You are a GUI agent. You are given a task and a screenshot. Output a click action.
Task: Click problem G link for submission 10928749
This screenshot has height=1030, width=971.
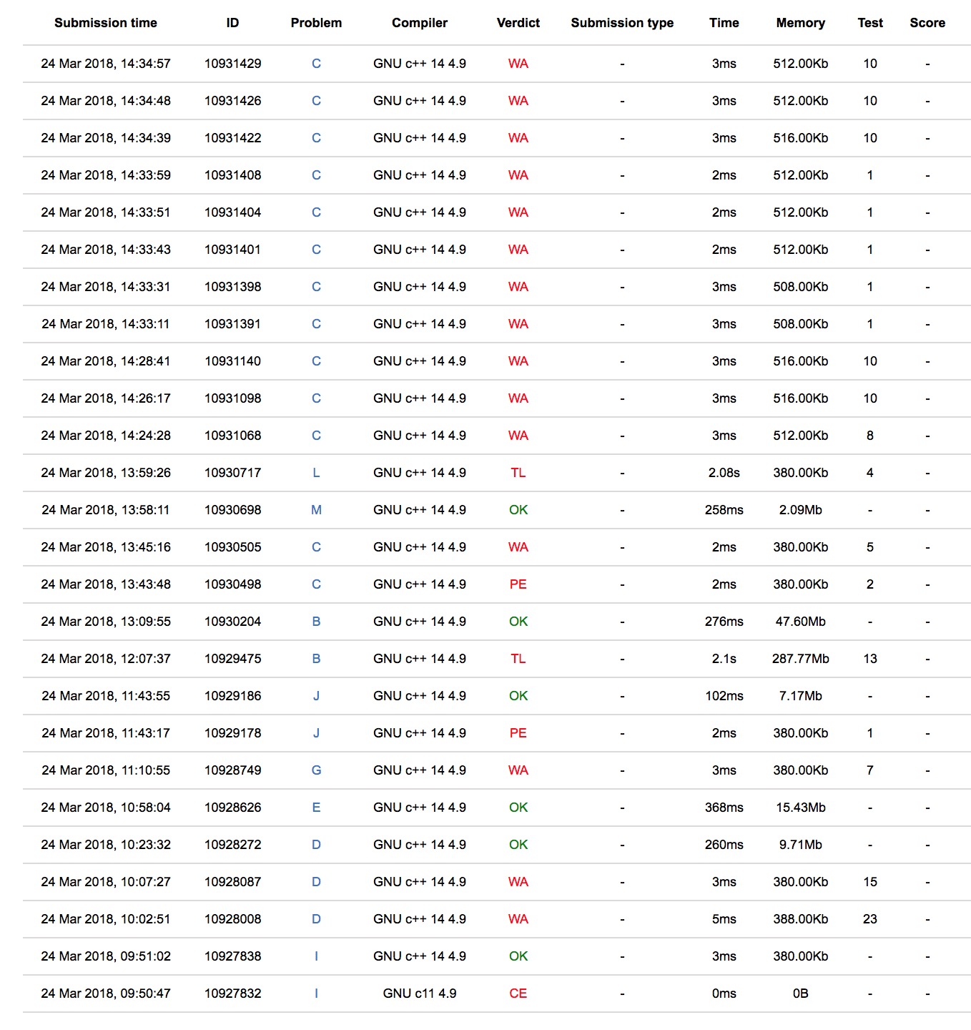pos(316,770)
